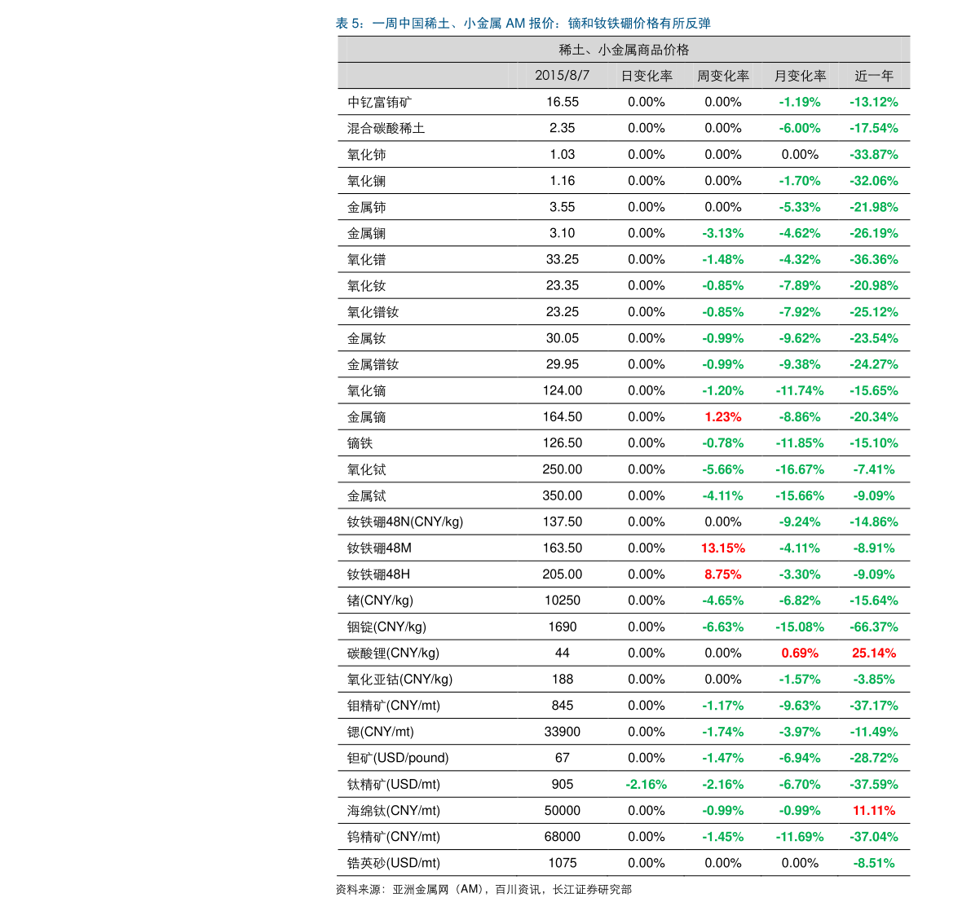971x911 pixels.
Task: Click the 月变化率 column header
Action: (x=800, y=76)
